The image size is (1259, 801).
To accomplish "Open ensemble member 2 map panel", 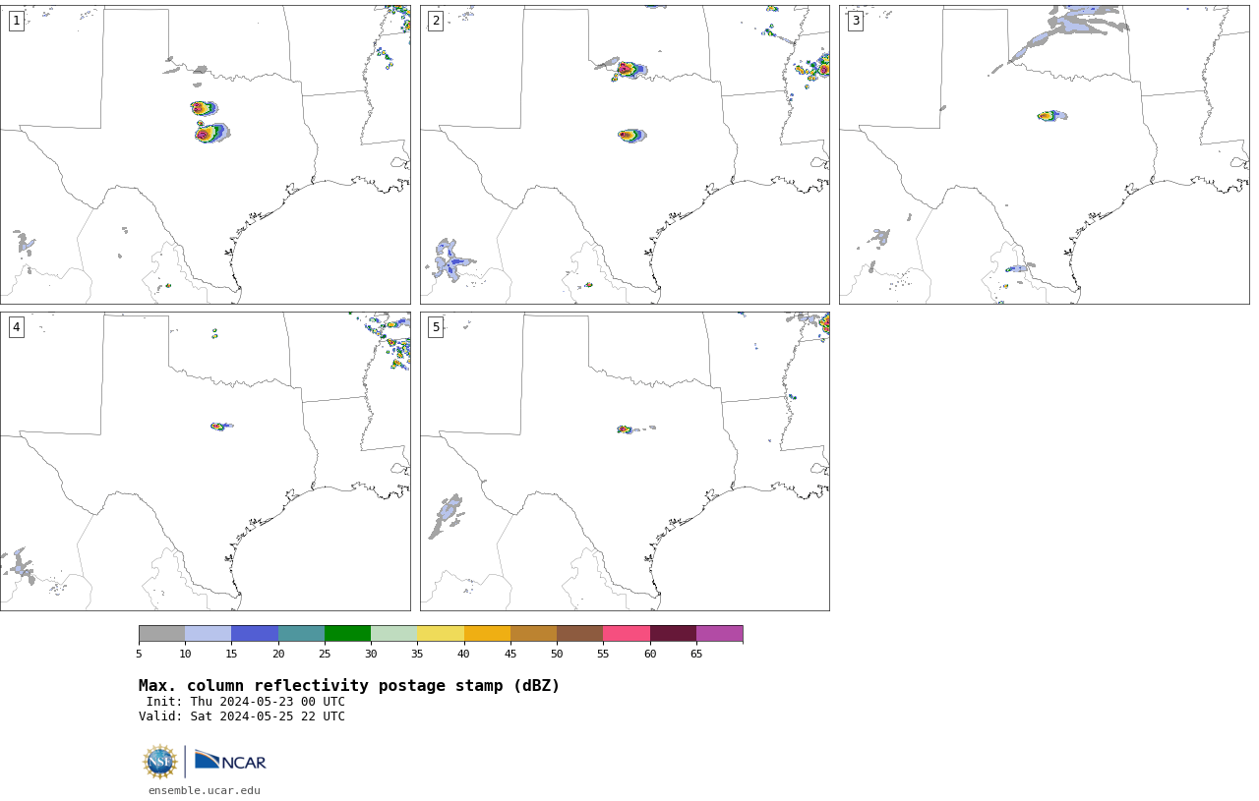I will 625,154.
